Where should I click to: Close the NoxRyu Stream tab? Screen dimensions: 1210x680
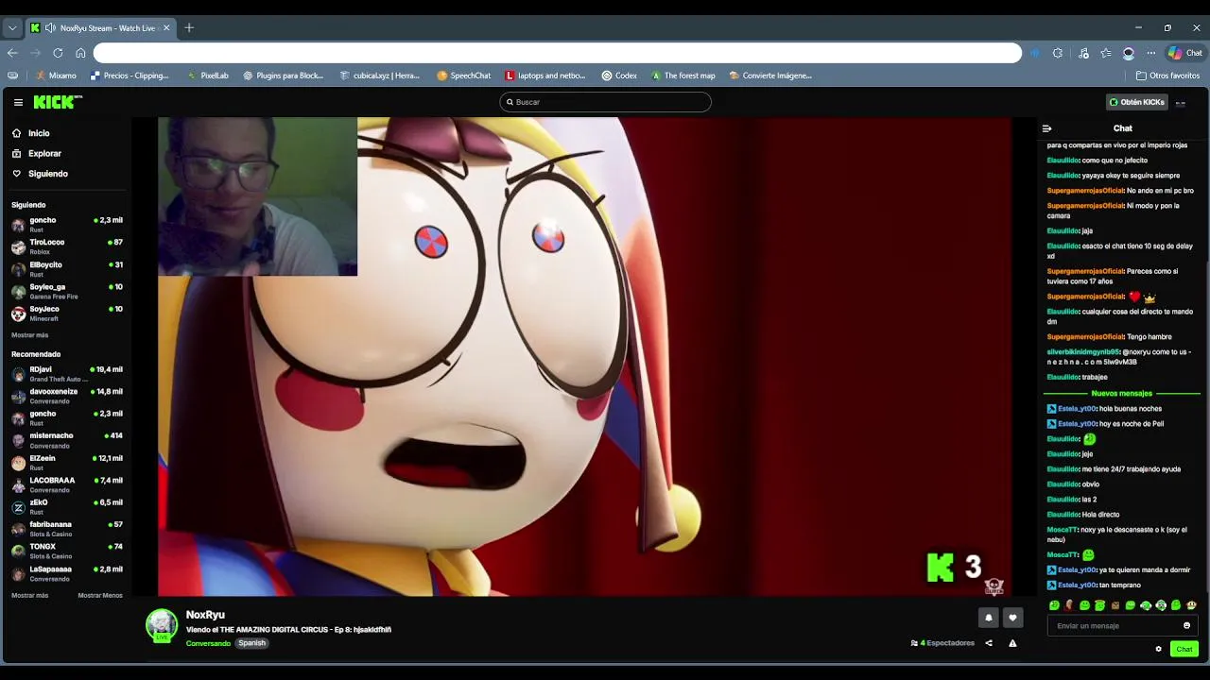click(x=166, y=27)
